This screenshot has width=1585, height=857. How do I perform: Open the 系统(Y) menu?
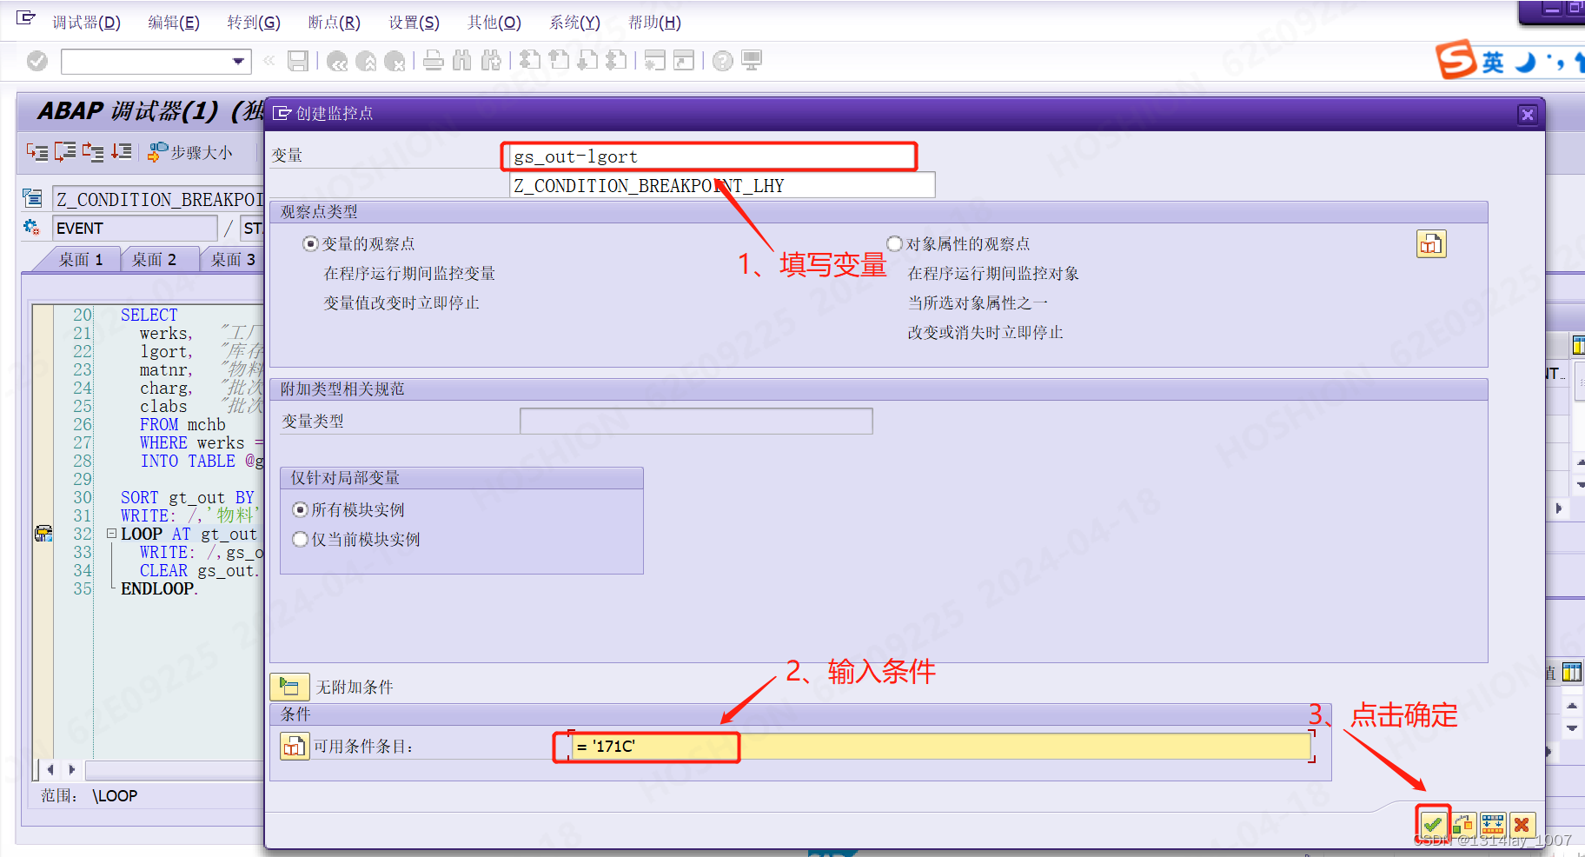tap(574, 23)
